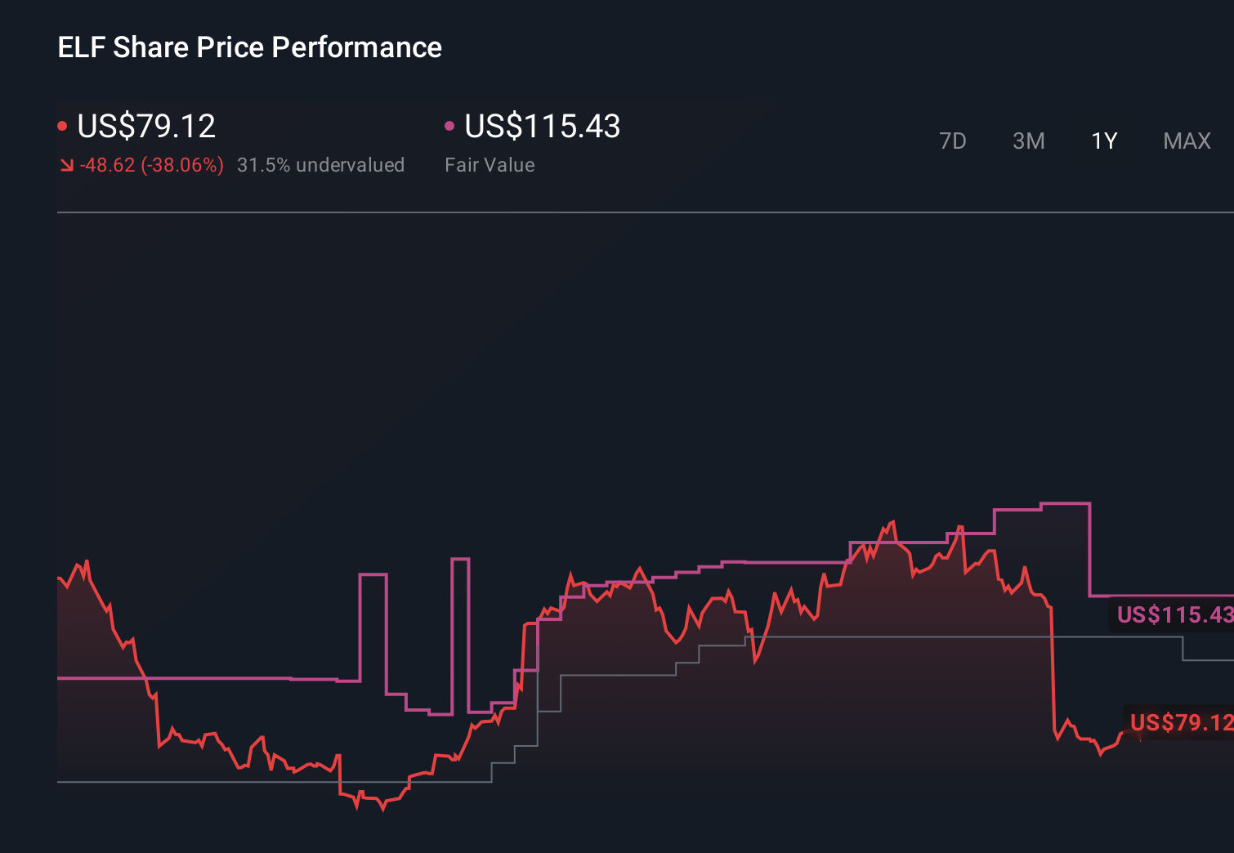Switch to the 3M time range

click(x=1029, y=141)
